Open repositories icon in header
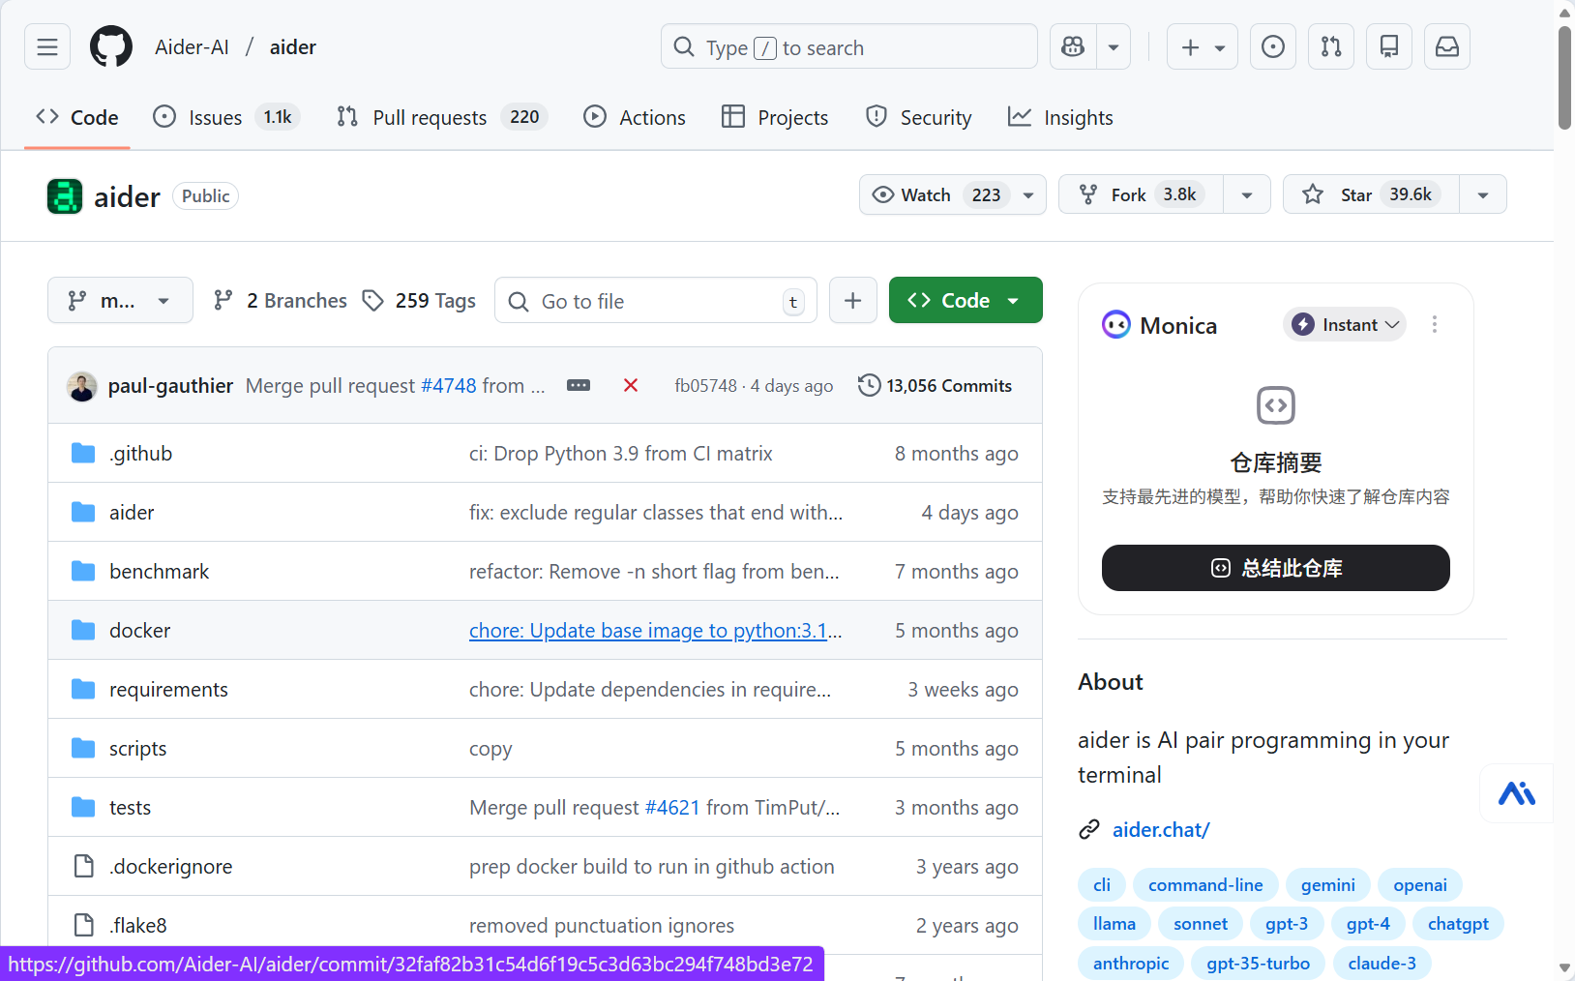The height and width of the screenshot is (981, 1575). point(1389,46)
